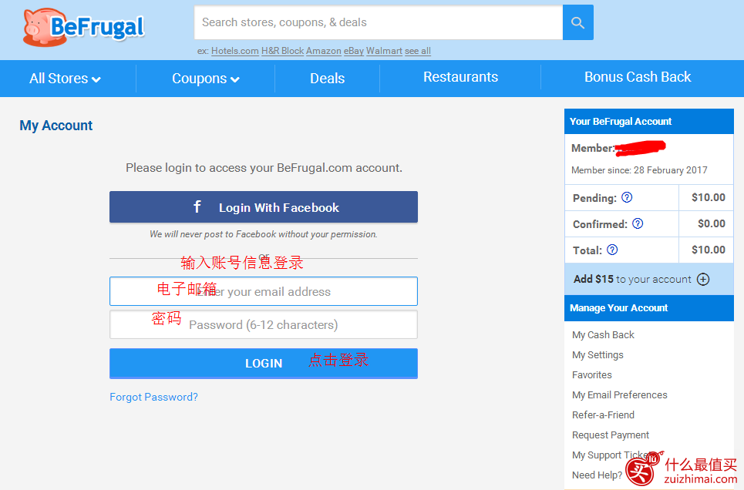This screenshot has height=490, width=744.
Task: Click the plus icon beside Add $15
Action: pyautogui.click(x=702, y=280)
